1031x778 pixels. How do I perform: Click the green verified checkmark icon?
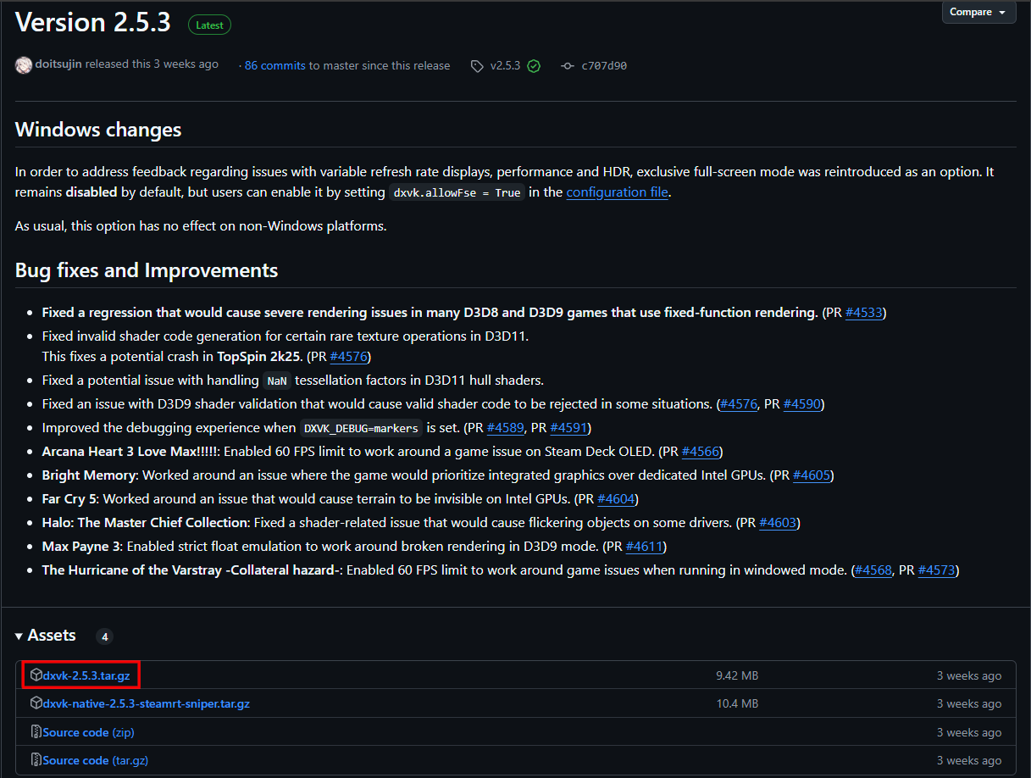[x=534, y=66]
